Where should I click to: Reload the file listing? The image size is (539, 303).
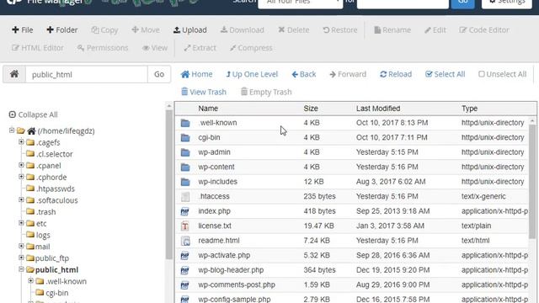coord(396,74)
